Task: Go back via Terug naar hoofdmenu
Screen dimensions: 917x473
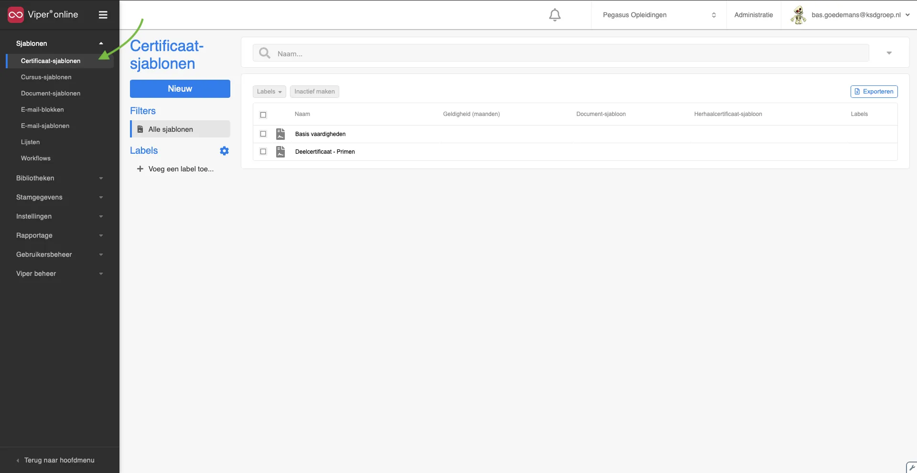Action: [59, 461]
